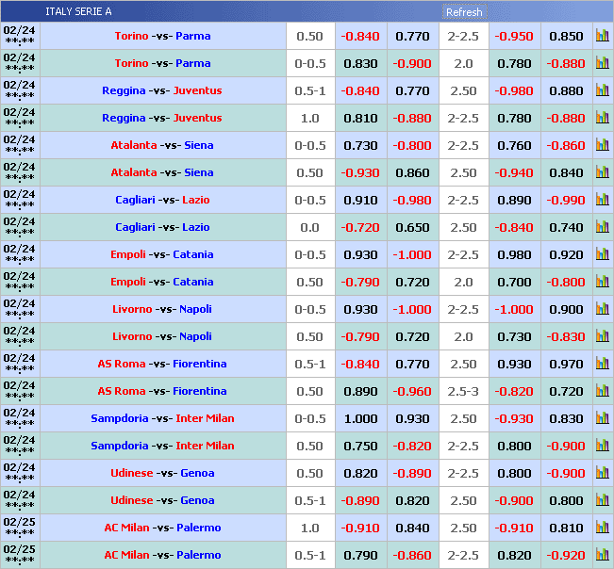Open chart icon for Sampdoria-Inter Milan 0.50 row
The width and height of the screenshot is (614, 569).
pyautogui.click(x=602, y=447)
